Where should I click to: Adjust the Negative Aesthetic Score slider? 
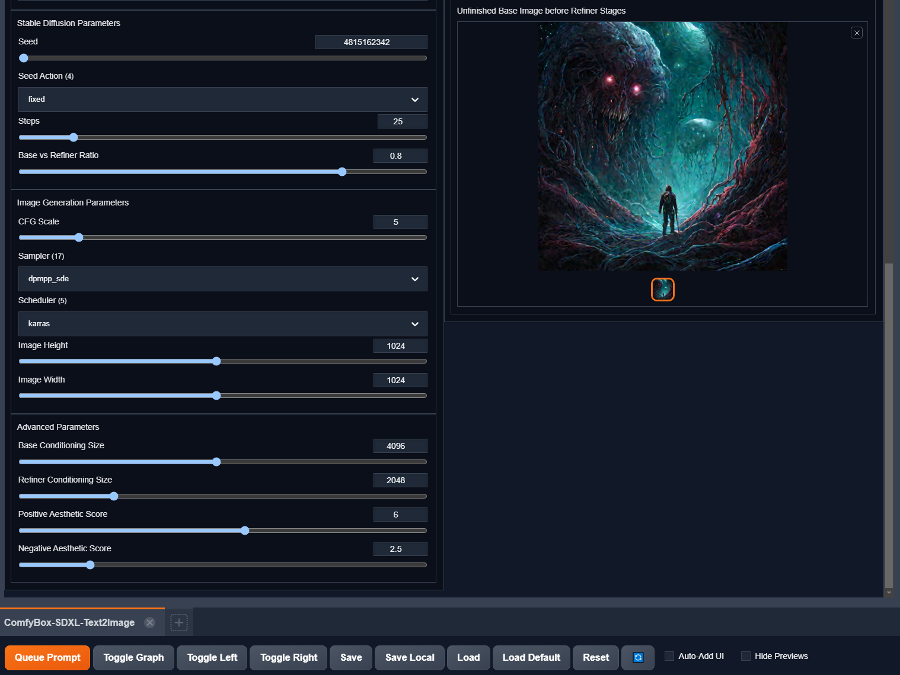point(223,565)
